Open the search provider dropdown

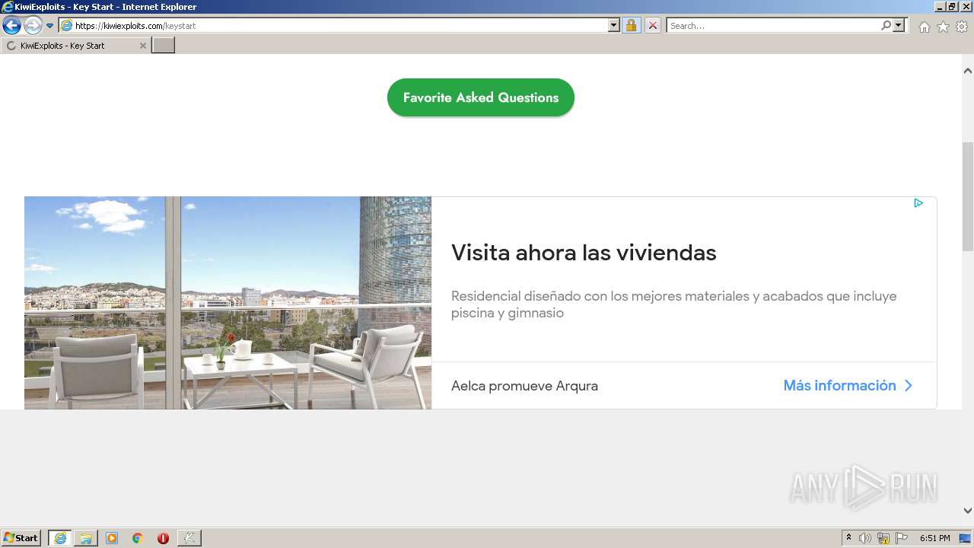(x=899, y=25)
